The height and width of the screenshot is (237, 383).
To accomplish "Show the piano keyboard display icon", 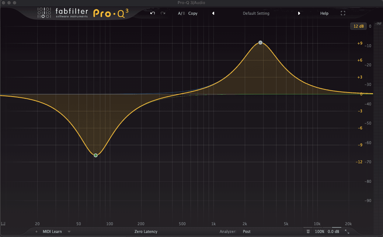I will (3, 224).
